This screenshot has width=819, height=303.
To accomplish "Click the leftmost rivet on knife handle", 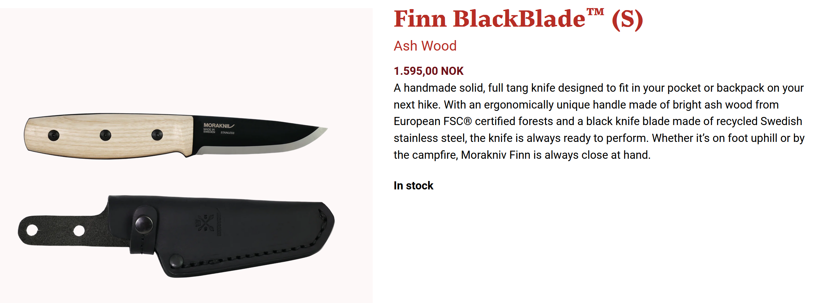I will tap(54, 135).
